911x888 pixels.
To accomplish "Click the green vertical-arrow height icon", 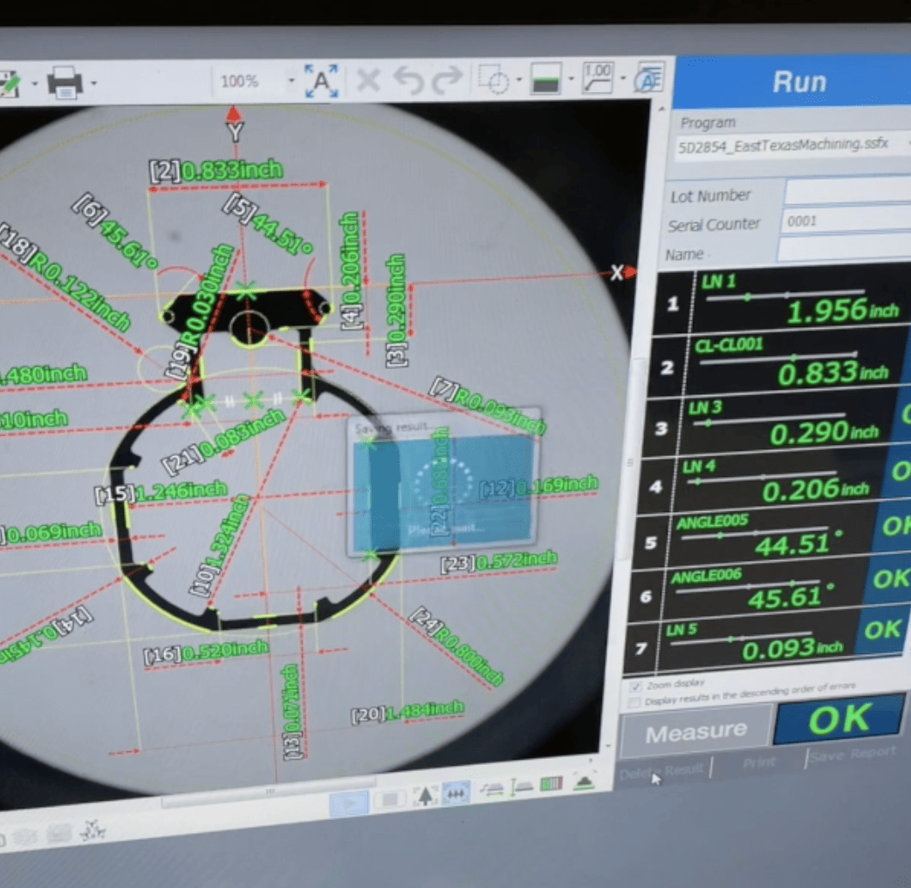I will (521, 787).
